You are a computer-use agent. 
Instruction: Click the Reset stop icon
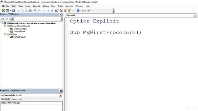(52, 10)
